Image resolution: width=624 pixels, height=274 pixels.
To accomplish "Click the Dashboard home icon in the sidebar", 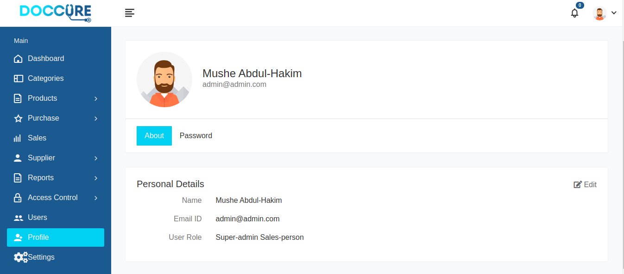I will point(18,59).
